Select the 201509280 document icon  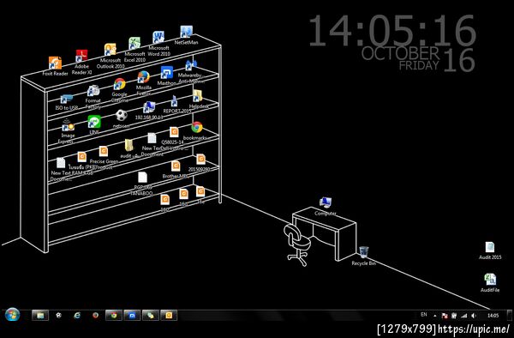pos(200,160)
